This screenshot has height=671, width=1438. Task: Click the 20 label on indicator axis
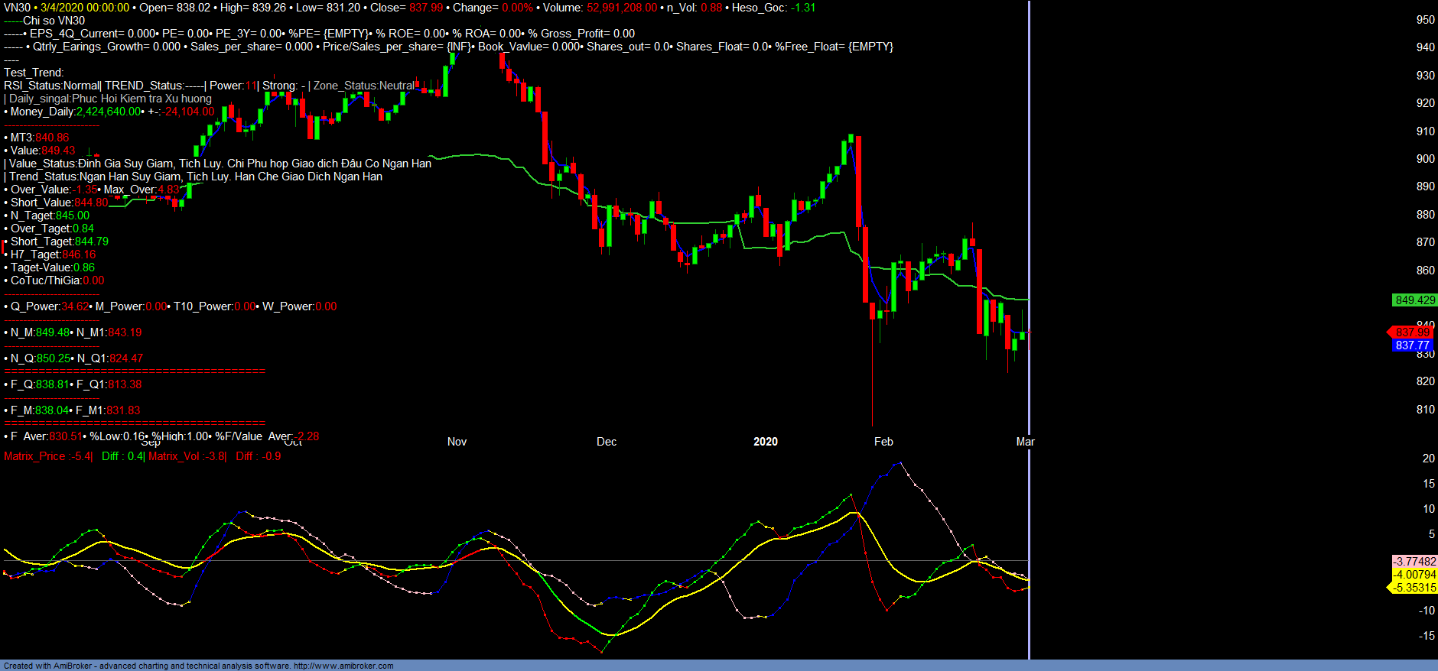click(x=1428, y=459)
